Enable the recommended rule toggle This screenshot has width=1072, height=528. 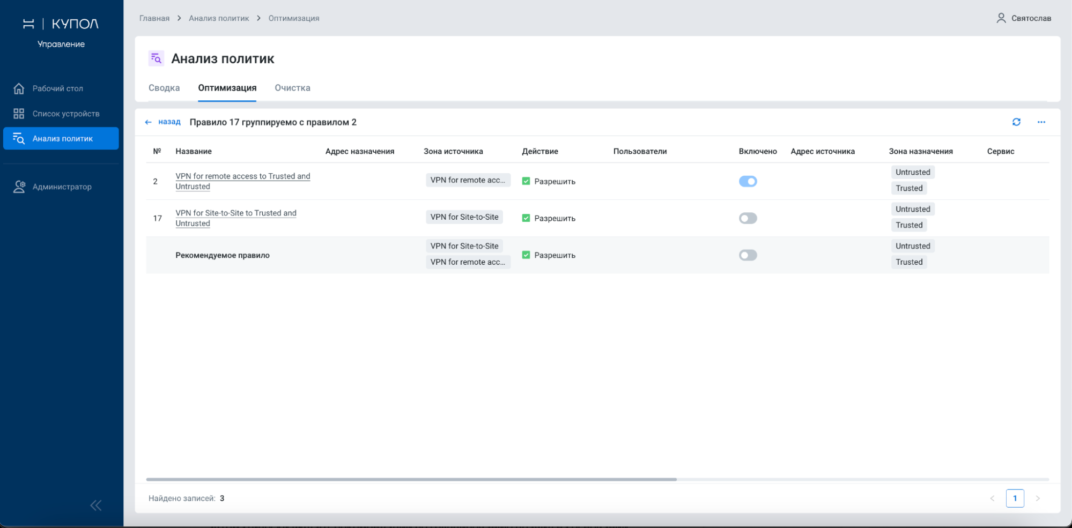click(748, 255)
